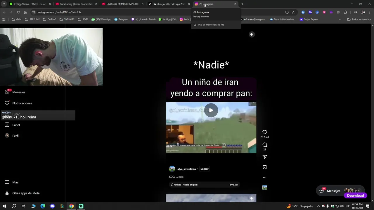Save the reel with bookmark icon
Image resolution: width=374 pixels, height=210 pixels.
pos(265,167)
